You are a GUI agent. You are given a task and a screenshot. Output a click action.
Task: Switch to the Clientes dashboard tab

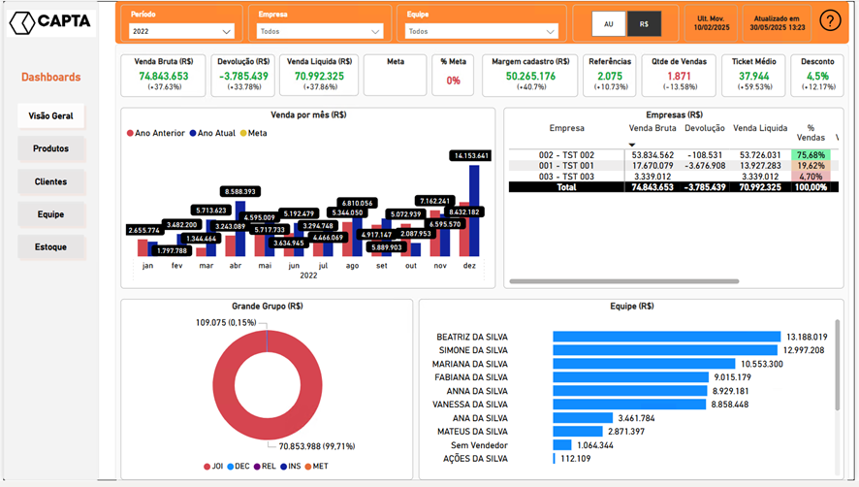(x=51, y=181)
